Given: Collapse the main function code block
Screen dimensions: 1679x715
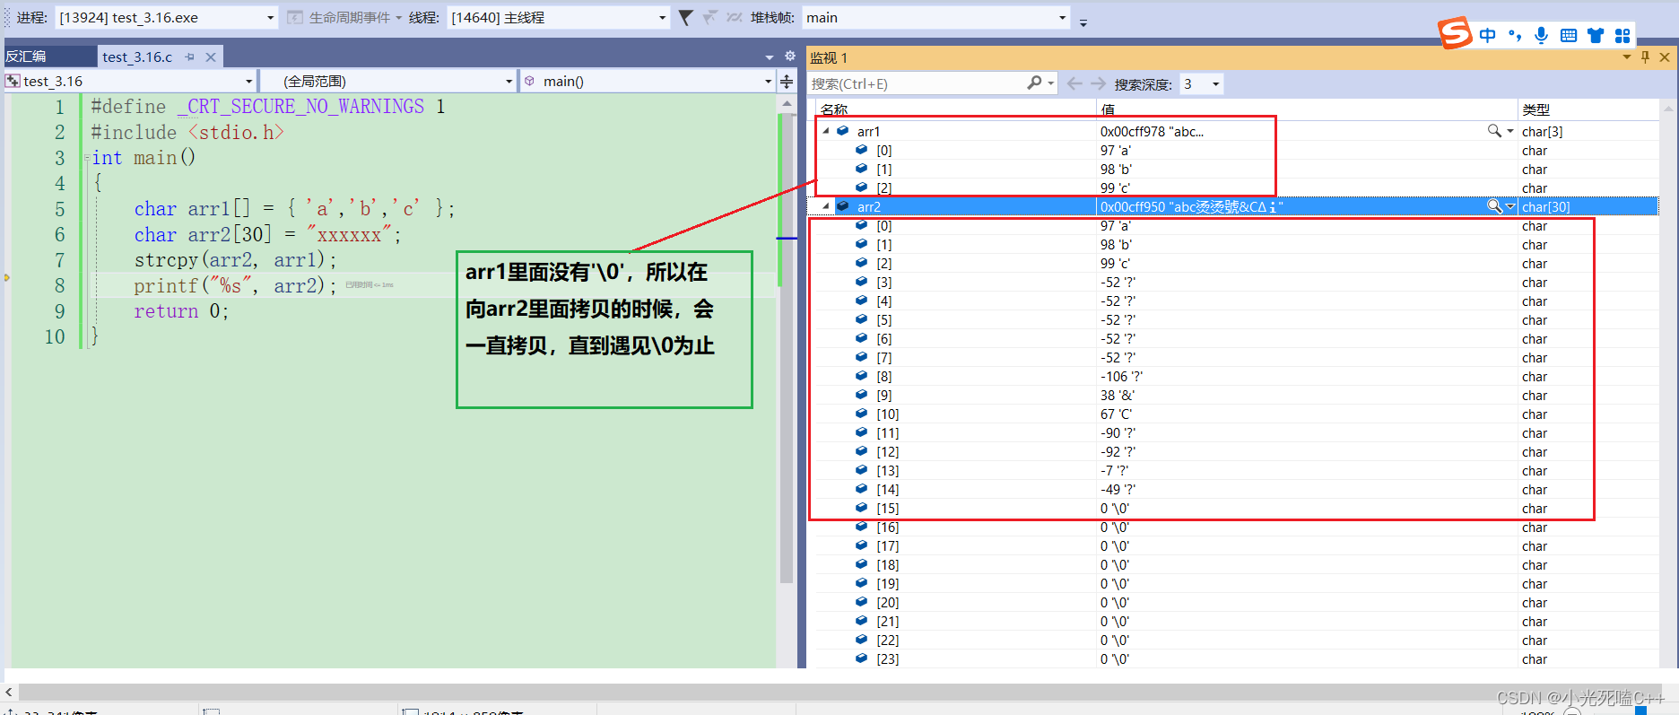Looking at the screenshot, I should tap(86, 158).
